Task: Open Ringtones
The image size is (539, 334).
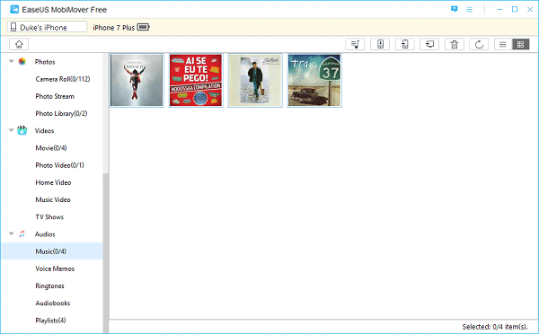Action: click(x=49, y=286)
